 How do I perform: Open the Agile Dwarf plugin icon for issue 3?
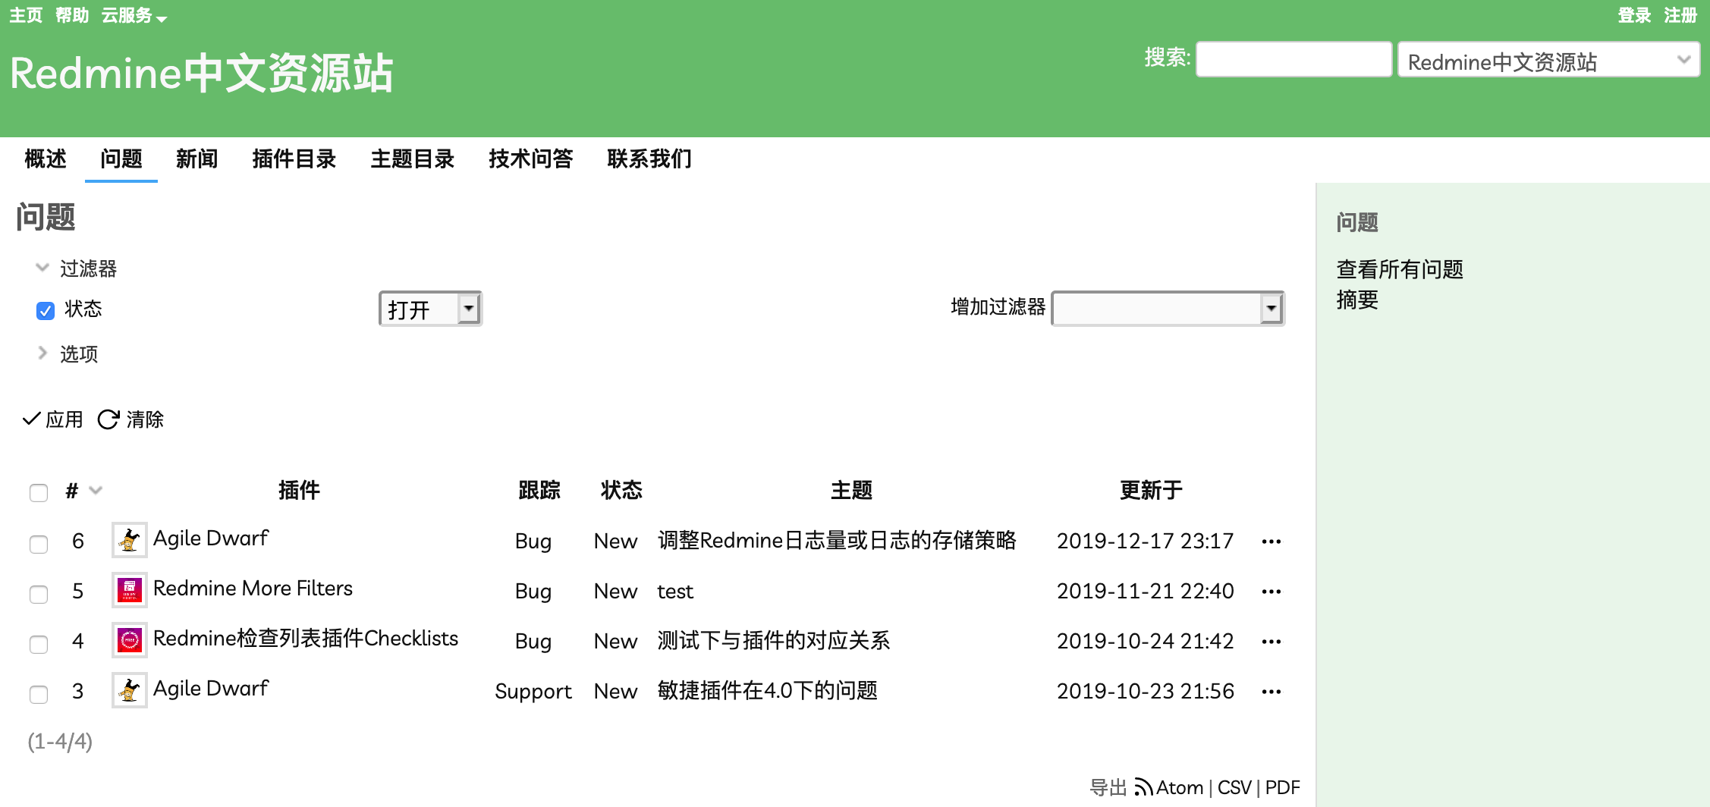[x=130, y=690]
